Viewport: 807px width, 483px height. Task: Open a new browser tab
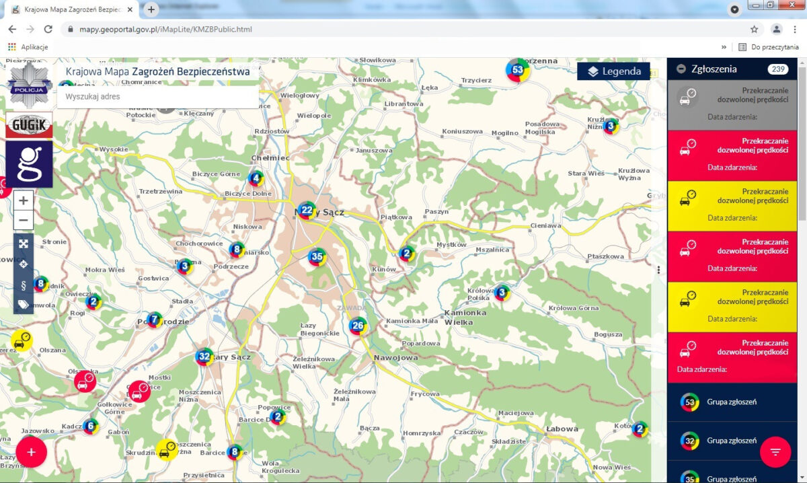click(x=151, y=9)
